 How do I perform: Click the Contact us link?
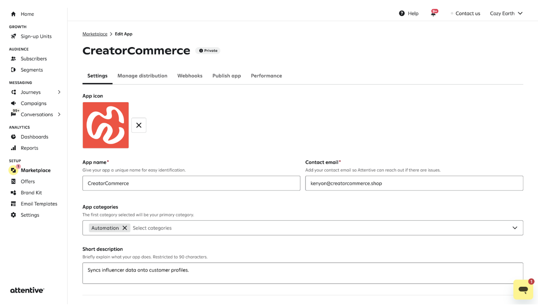(x=468, y=13)
